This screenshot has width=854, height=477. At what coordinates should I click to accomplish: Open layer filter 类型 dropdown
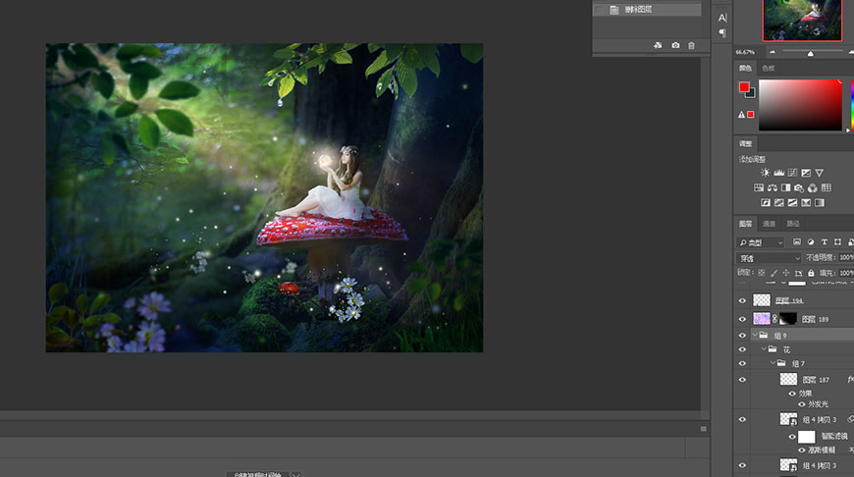761,242
